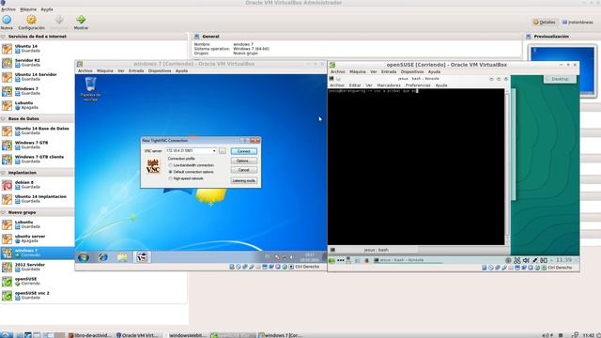Viewport: 601px width, 338px height.
Task: Click the Connect button in TightVNC dialog
Action: pos(244,151)
